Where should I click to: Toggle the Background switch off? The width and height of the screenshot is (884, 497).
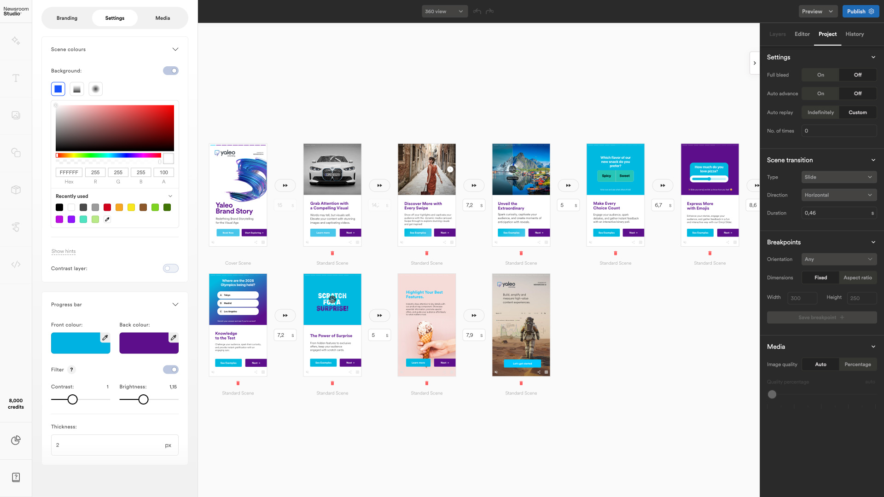click(171, 71)
